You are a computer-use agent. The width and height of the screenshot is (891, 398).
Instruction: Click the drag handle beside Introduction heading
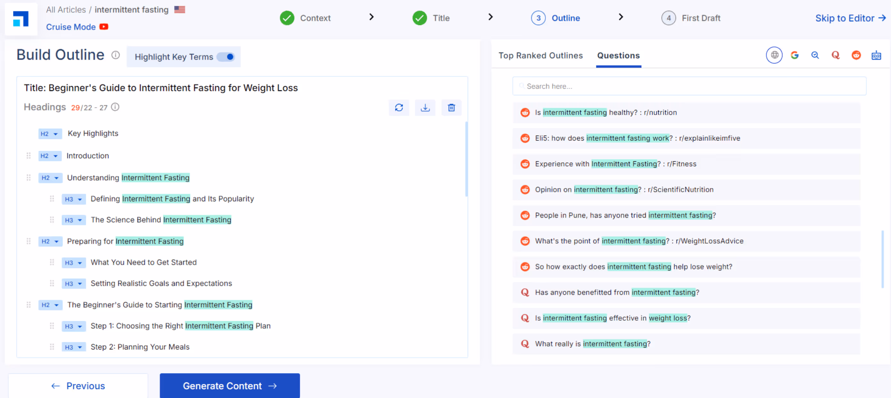point(29,156)
